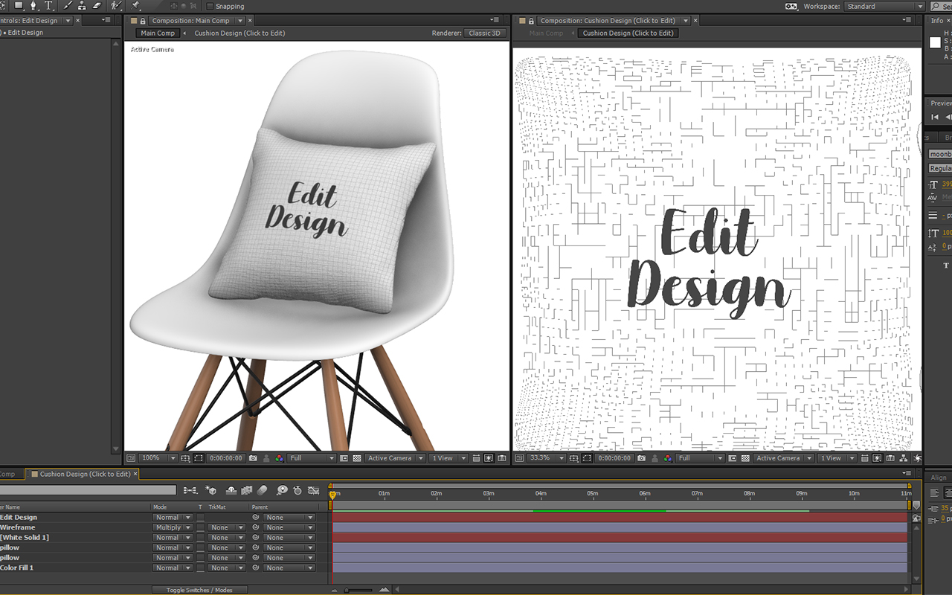This screenshot has width=952, height=595.
Task: Click the Classic 3D renderer button
Action: 485,33
